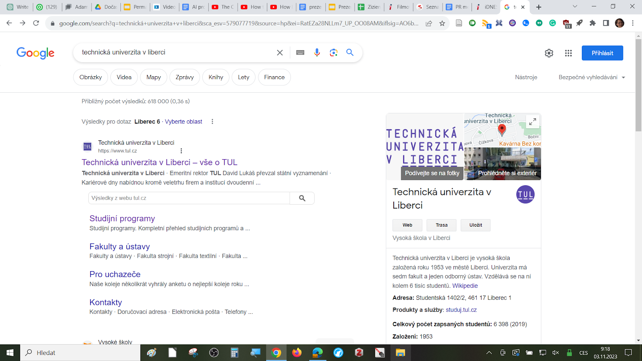
Task: Open the options menu next to Vyberte oblast
Action: pos(212,122)
